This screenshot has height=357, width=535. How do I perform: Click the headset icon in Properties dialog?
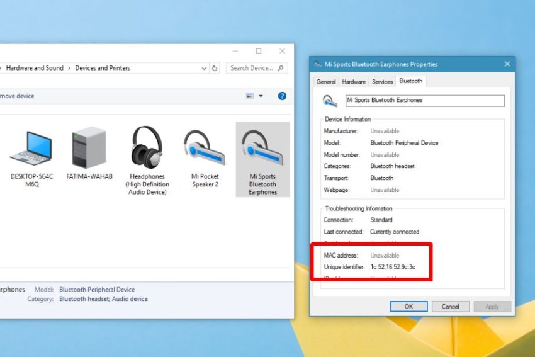point(330,101)
